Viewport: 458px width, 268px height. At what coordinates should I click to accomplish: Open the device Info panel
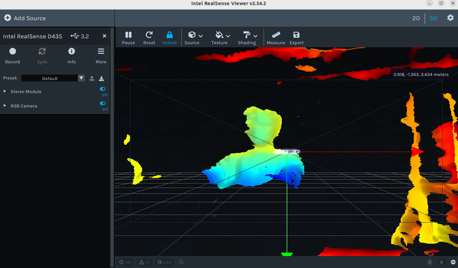click(x=72, y=56)
